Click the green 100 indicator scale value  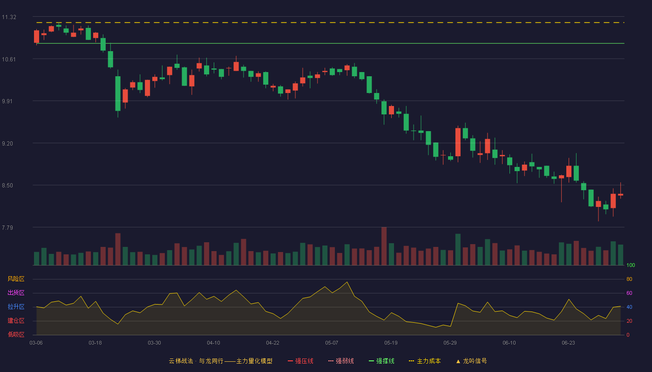click(x=631, y=265)
